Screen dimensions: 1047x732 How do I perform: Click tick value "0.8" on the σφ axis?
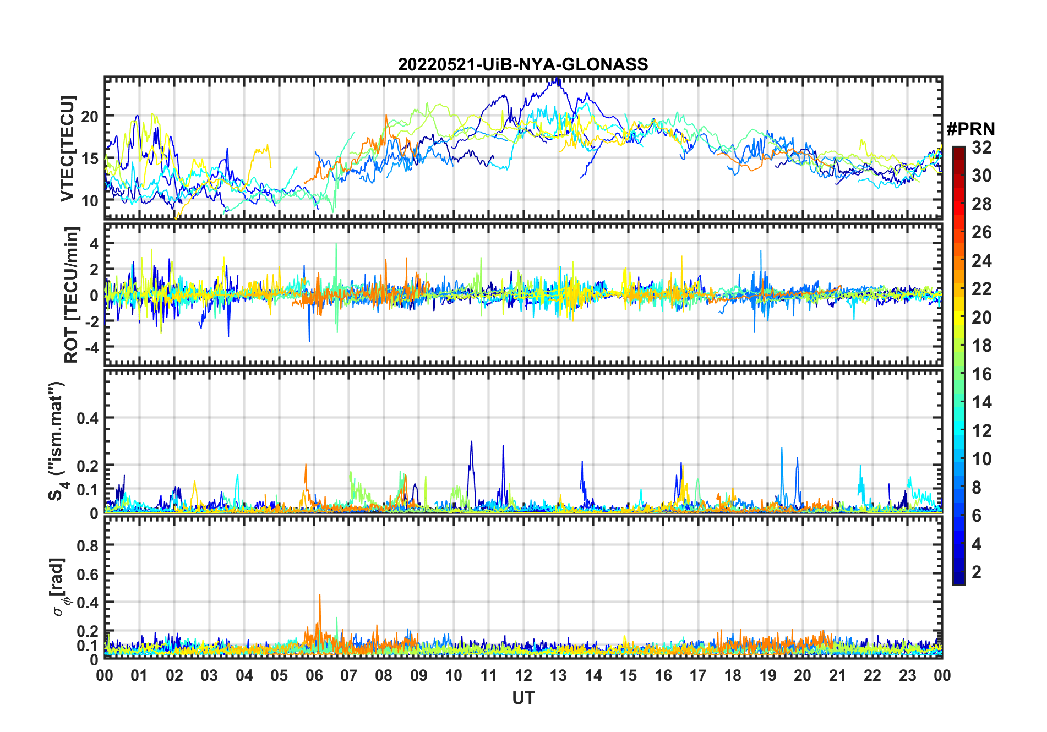(x=88, y=545)
